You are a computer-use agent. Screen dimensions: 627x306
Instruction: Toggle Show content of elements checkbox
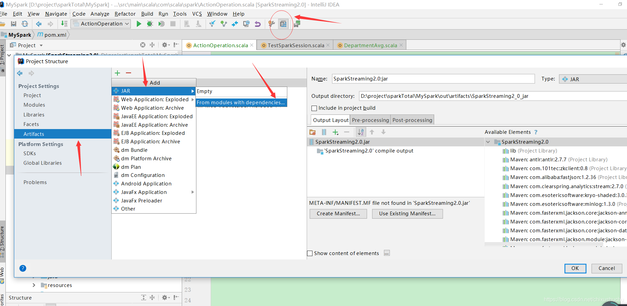pos(310,253)
